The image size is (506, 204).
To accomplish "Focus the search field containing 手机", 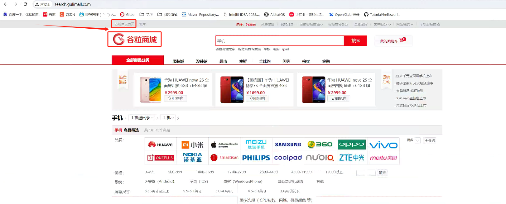I will click(280, 41).
